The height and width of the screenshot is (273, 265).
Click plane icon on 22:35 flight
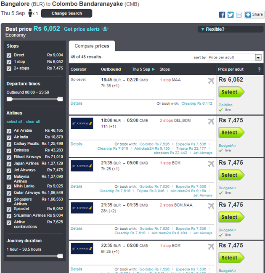coord(211,246)
